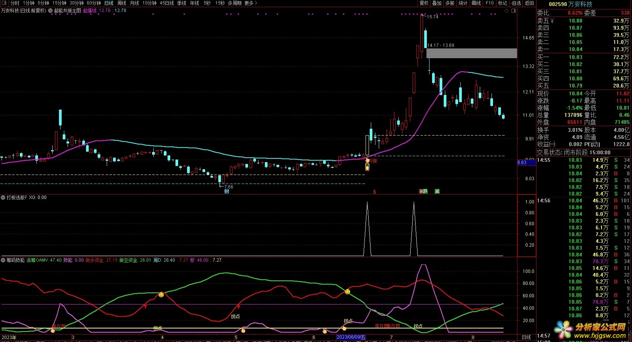Open the 打板选股F indicator dropdown
This screenshot has height=342, width=632.
click(x=3, y=197)
